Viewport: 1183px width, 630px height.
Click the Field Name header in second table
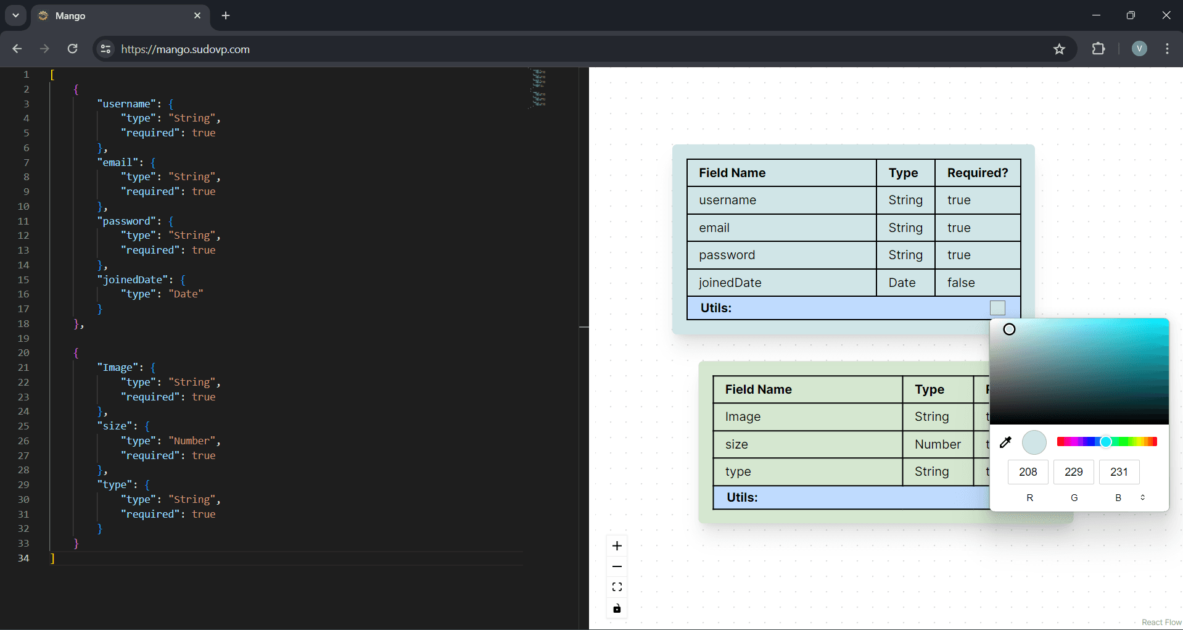point(807,389)
